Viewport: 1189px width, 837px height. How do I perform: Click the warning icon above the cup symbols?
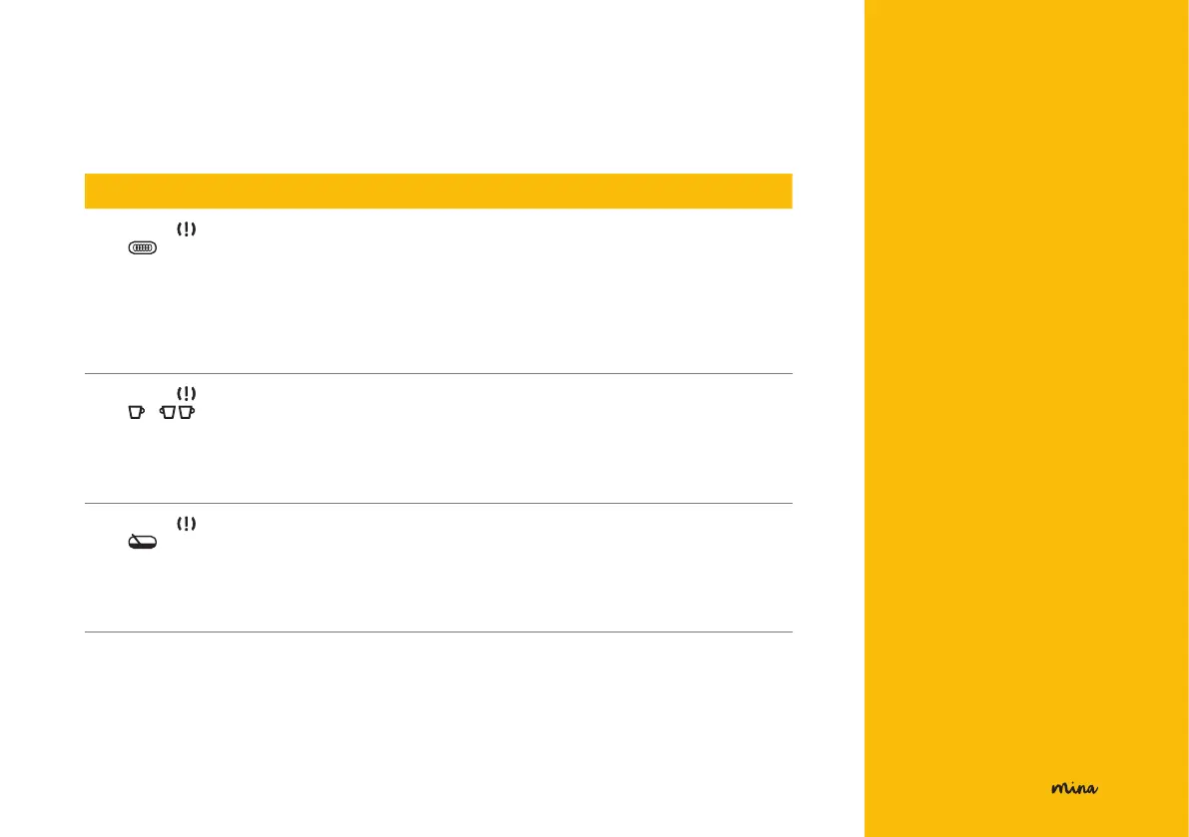click(186, 394)
